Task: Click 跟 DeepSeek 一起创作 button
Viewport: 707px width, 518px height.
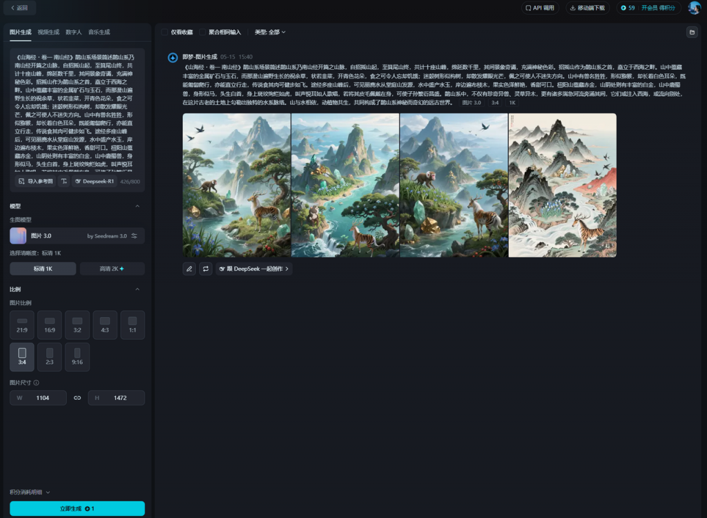Action: click(254, 269)
